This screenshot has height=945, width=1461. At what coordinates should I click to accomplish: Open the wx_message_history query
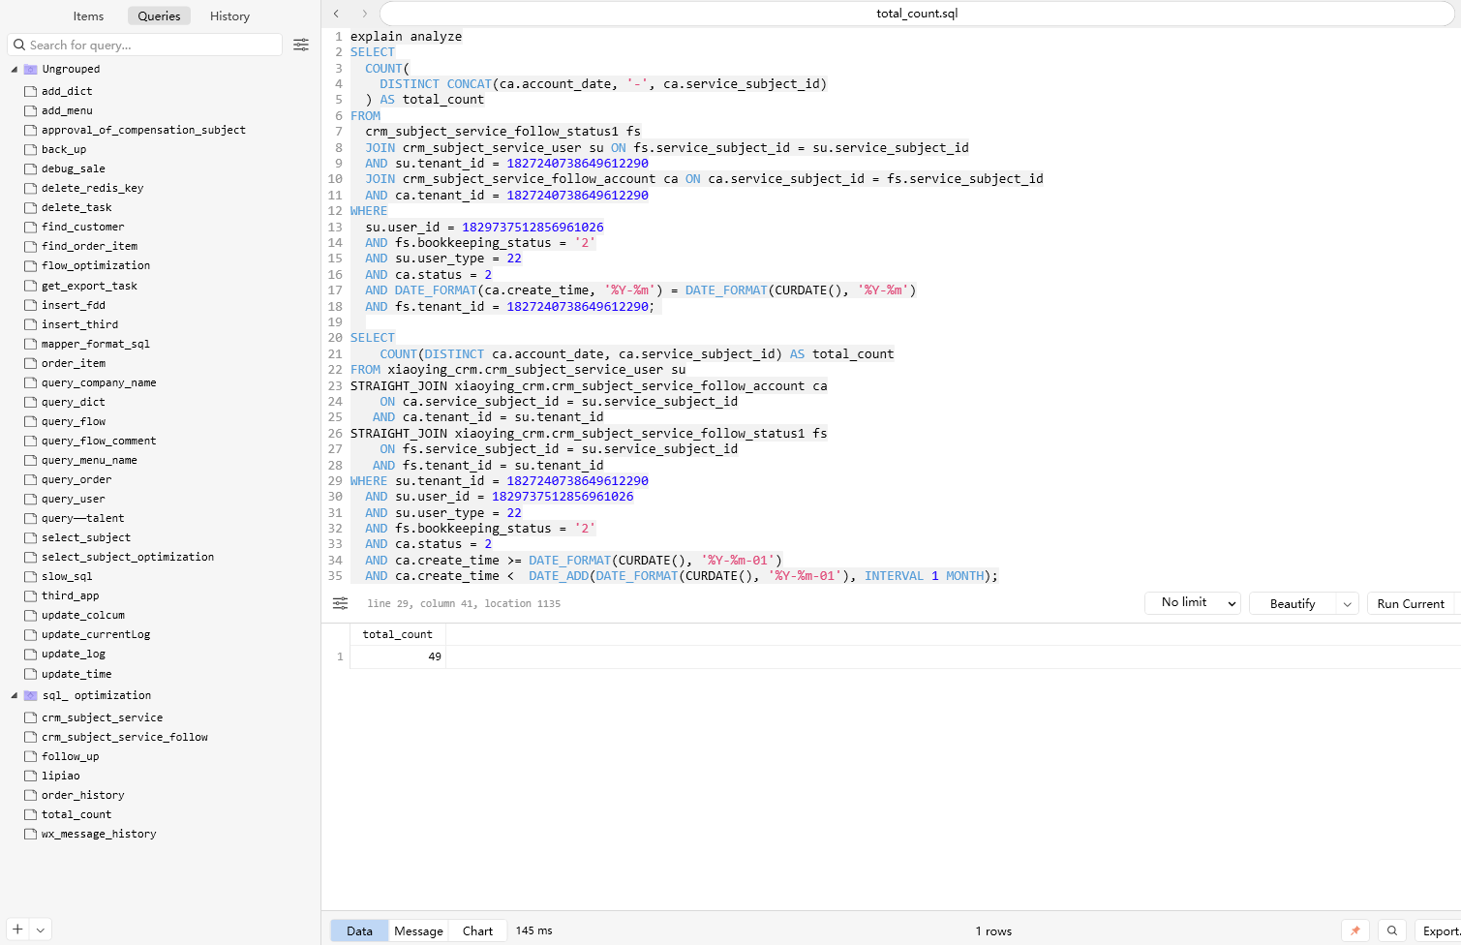pyautogui.click(x=99, y=834)
